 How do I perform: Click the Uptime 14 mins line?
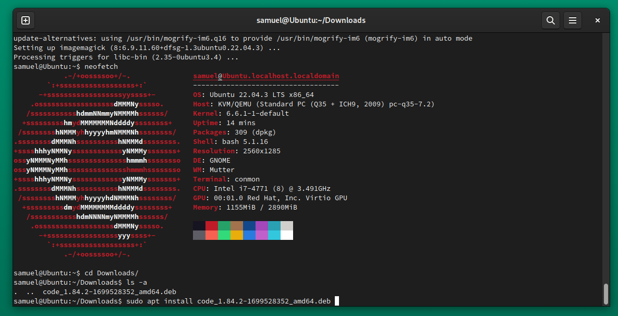click(224, 123)
